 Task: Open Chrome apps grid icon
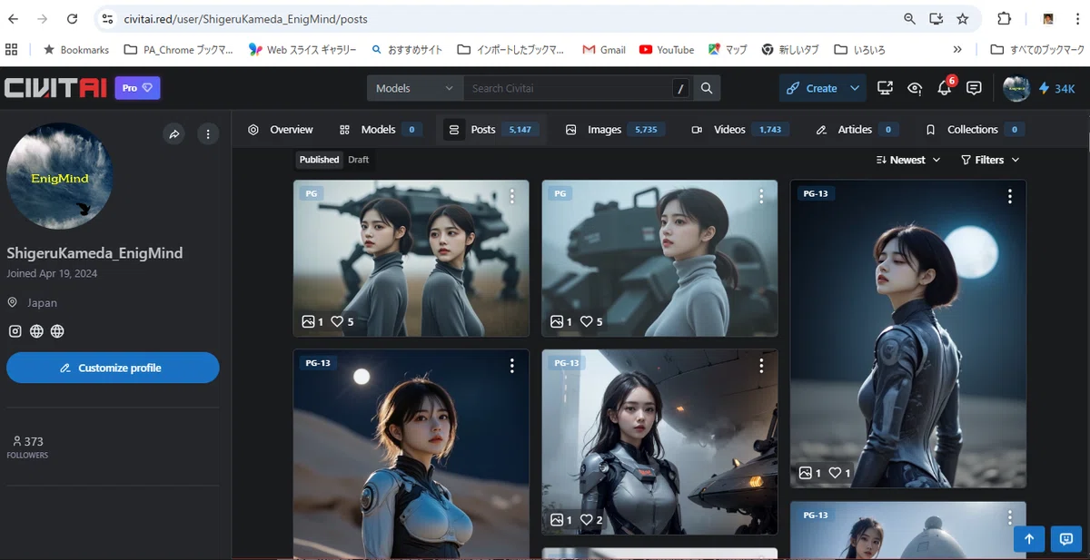click(x=12, y=50)
